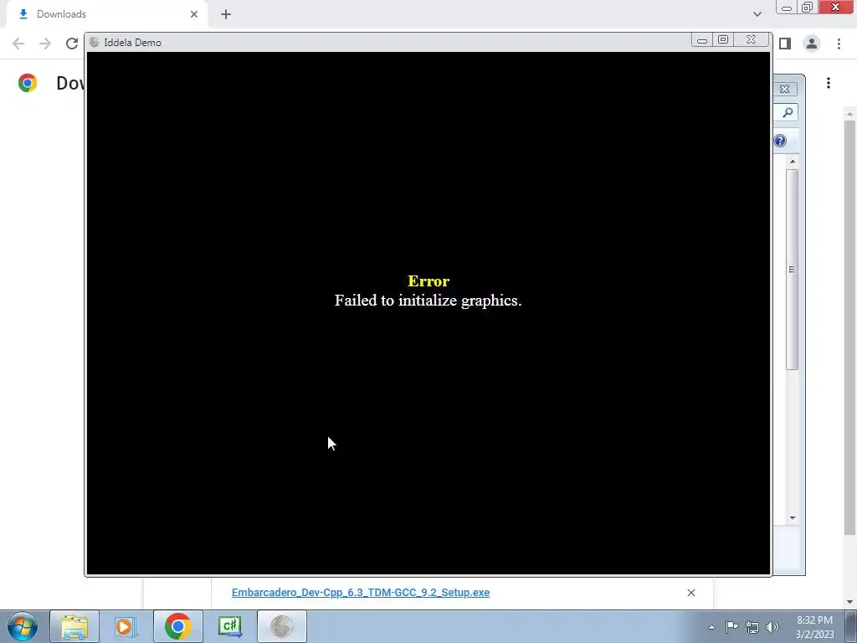Click the search magnifier in background window
Viewport: 857px width, 643px height.
pos(788,113)
